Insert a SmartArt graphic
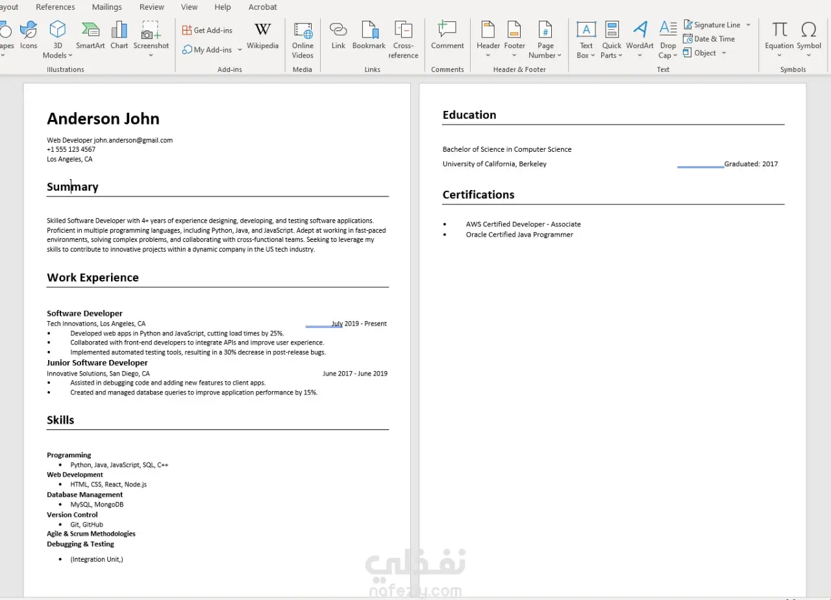This screenshot has height=600, width=831. (90, 36)
